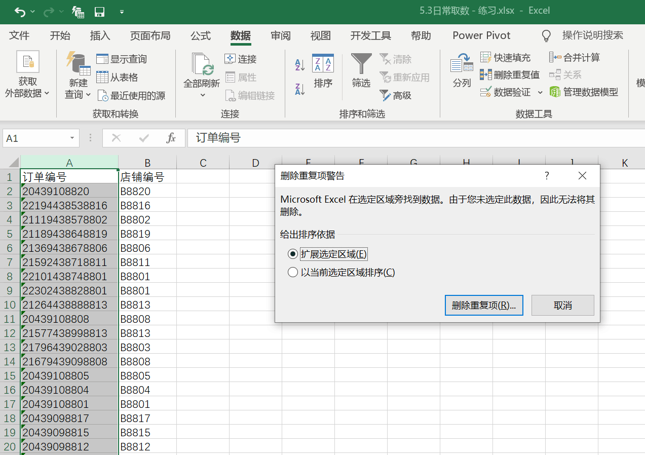The image size is (645, 455).
Task: Click the 删除重复项(R)... button
Action: tap(484, 306)
